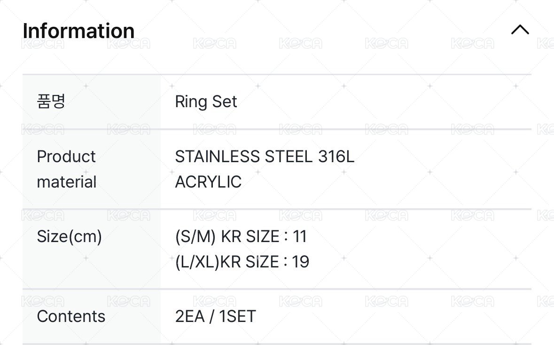Collapse the Information section via the chevron
The image size is (554, 345).
click(520, 30)
